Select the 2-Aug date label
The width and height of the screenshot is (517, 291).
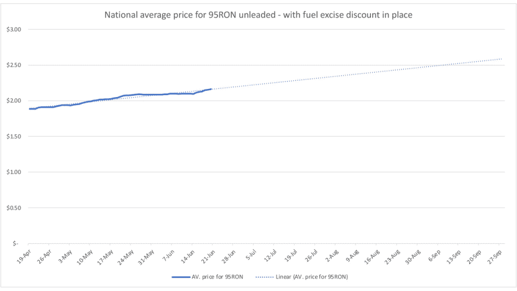(332, 256)
